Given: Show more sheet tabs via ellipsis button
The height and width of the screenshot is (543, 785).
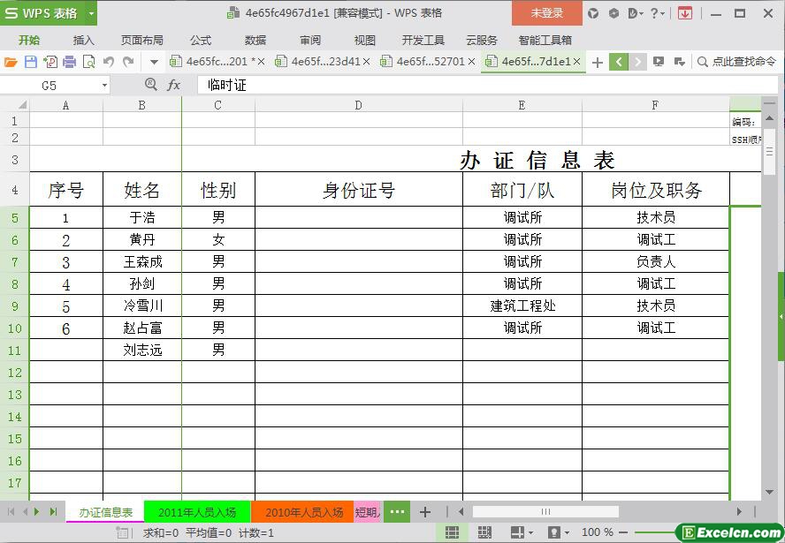Looking at the screenshot, I should coord(397,512).
